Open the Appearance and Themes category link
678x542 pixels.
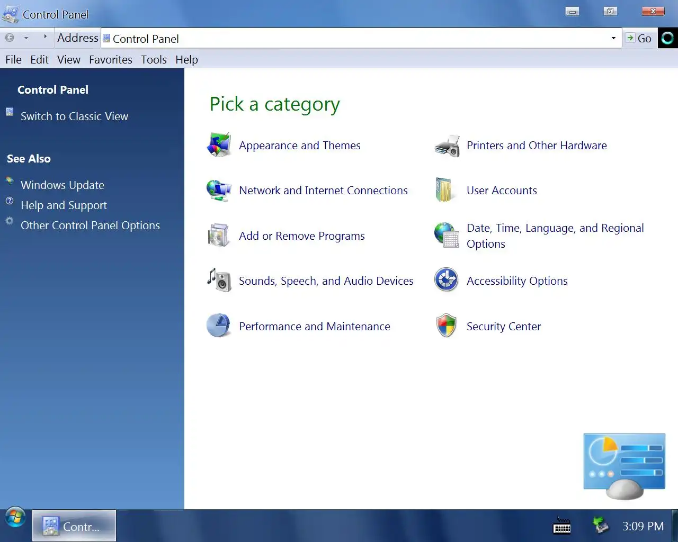pos(300,146)
